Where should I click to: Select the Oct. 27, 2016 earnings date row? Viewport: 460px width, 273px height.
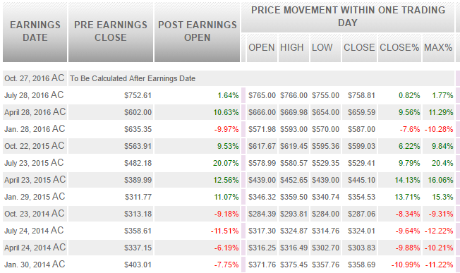tap(229, 78)
